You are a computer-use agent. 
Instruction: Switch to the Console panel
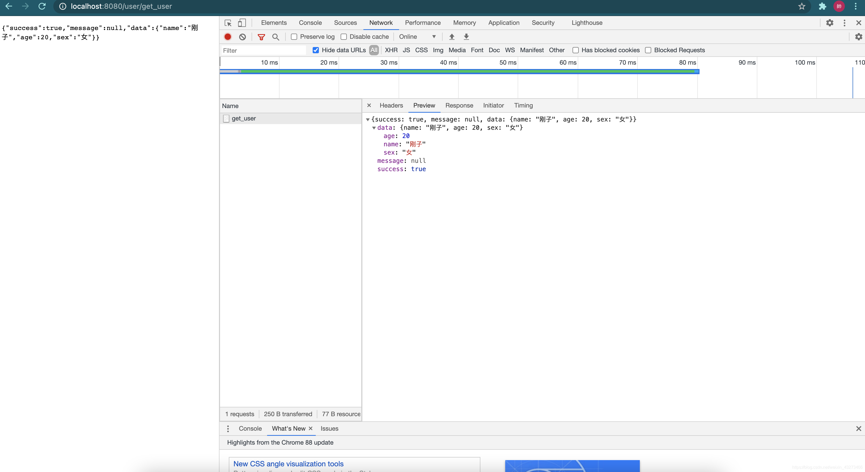coord(310,23)
